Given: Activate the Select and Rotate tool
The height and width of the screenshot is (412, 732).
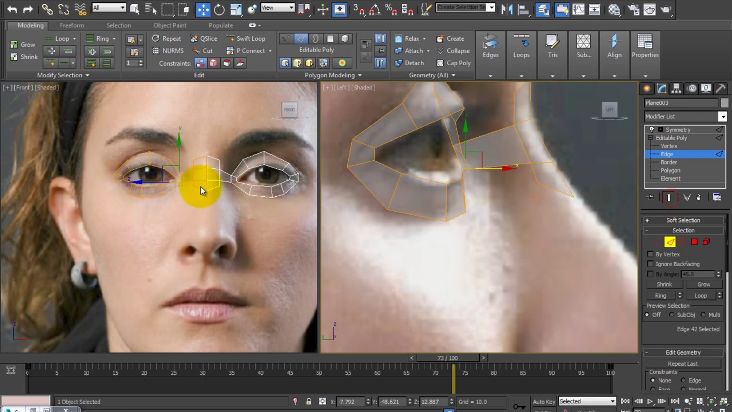Looking at the screenshot, I should tap(220, 9).
